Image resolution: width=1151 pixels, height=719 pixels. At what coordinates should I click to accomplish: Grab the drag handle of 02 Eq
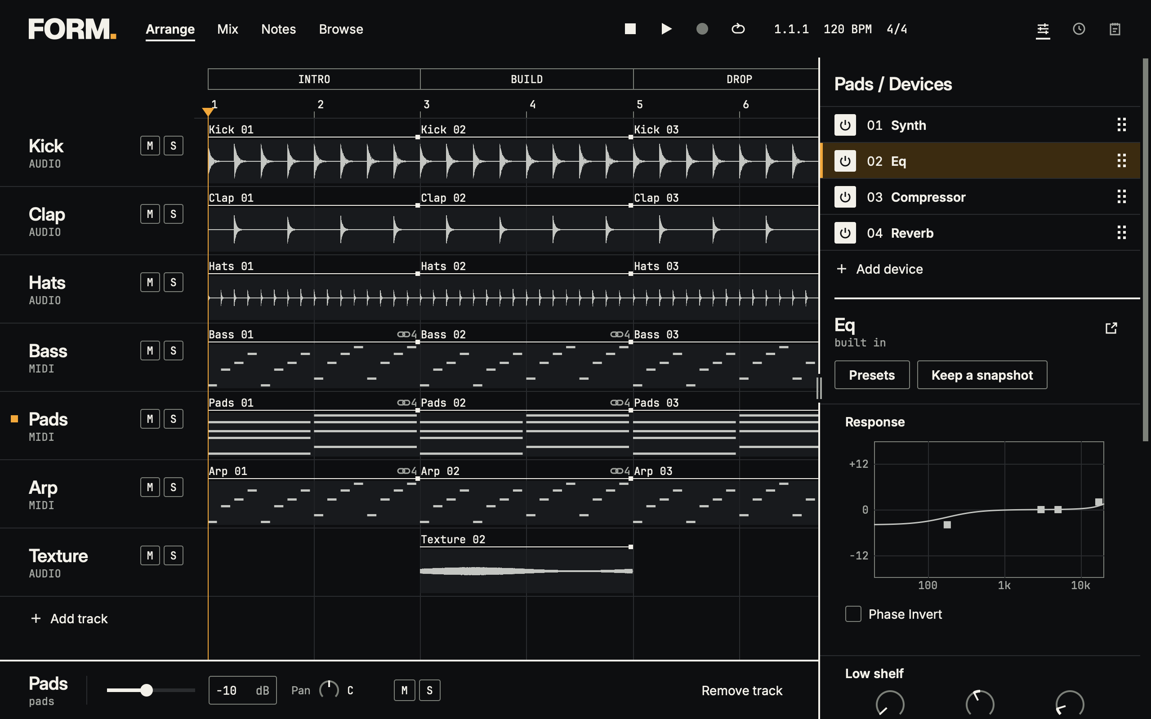point(1121,161)
